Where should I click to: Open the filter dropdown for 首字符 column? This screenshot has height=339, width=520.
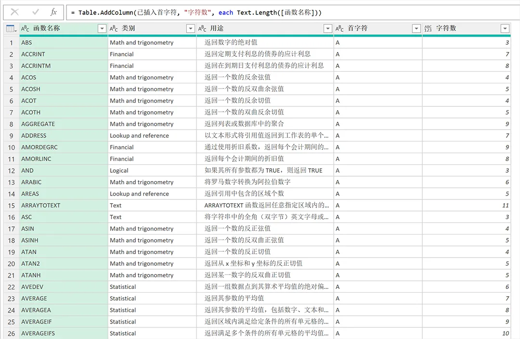click(416, 28)
